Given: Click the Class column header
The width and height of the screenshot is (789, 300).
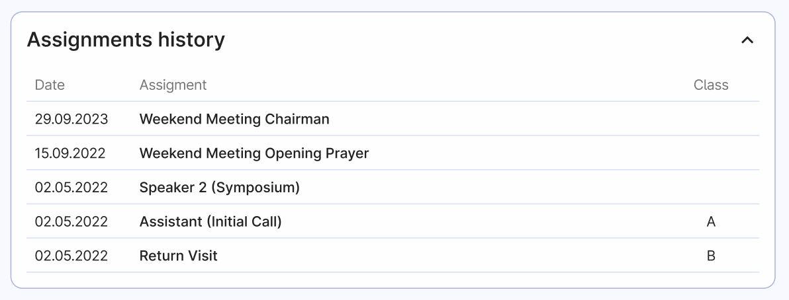Looking at the screenshot, I should (x=711, y=85).
